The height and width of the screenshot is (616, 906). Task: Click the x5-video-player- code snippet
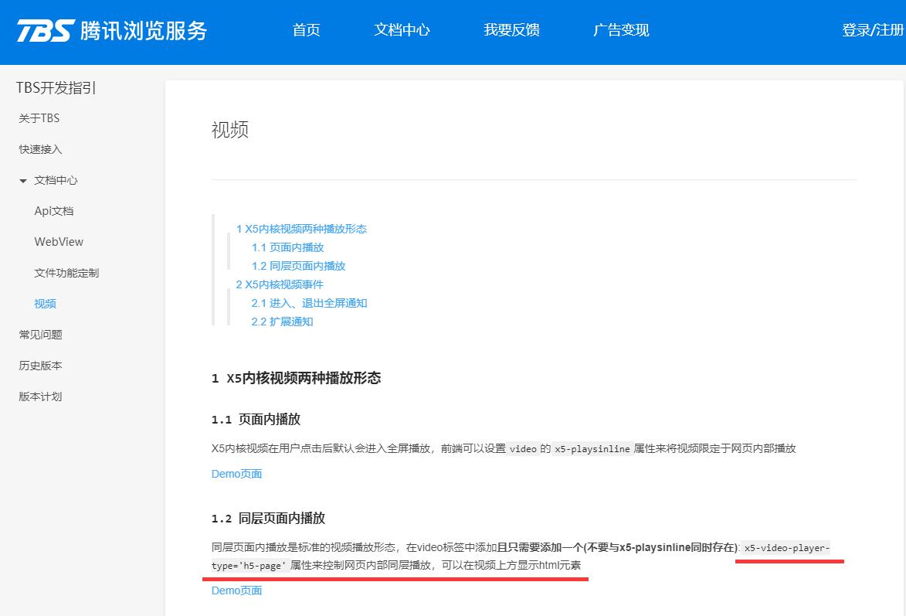pos(786,548)
